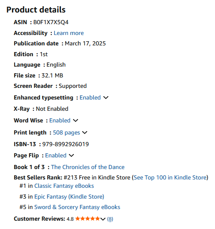
Task: Open The Chronicles of the Dance series
Action: [88, 167]
